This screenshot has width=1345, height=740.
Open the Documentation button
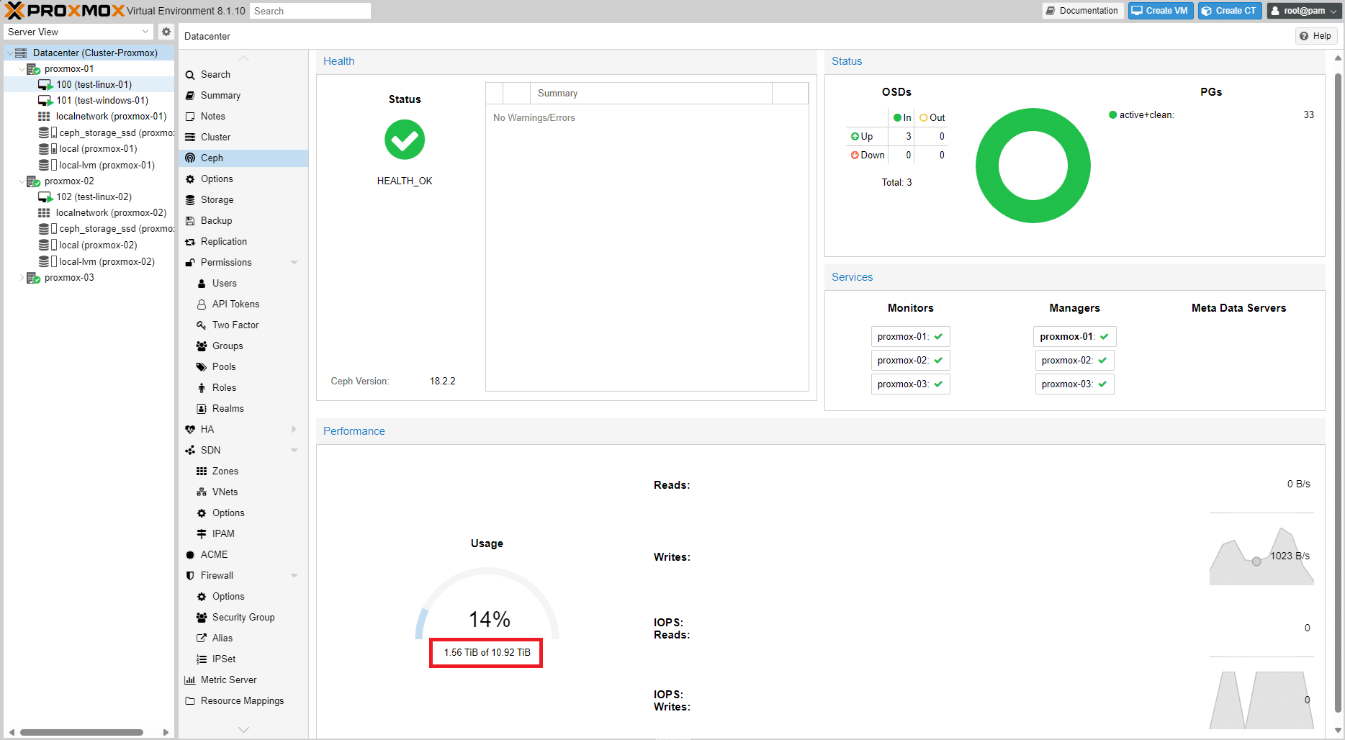click(1082, 11)
